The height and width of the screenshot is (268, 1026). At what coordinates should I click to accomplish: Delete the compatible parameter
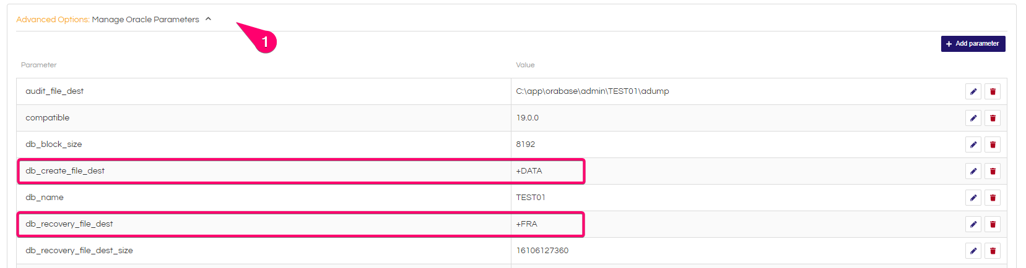(x=993, y=118)
